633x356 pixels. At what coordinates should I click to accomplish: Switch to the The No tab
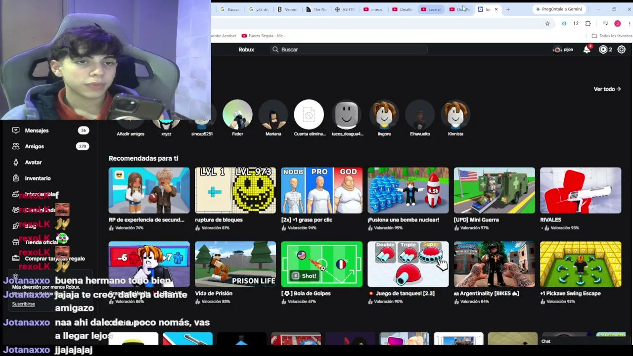click(316, 9)
